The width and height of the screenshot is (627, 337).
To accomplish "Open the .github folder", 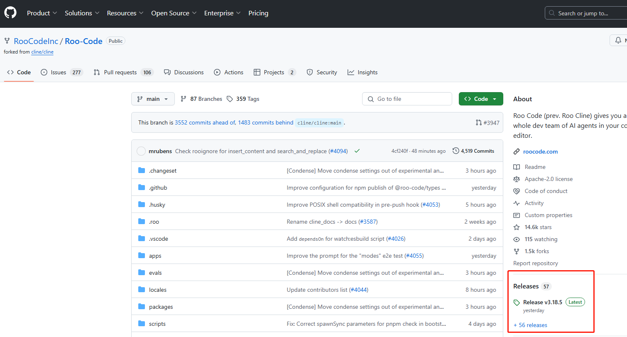I will (x=158, y=188).
